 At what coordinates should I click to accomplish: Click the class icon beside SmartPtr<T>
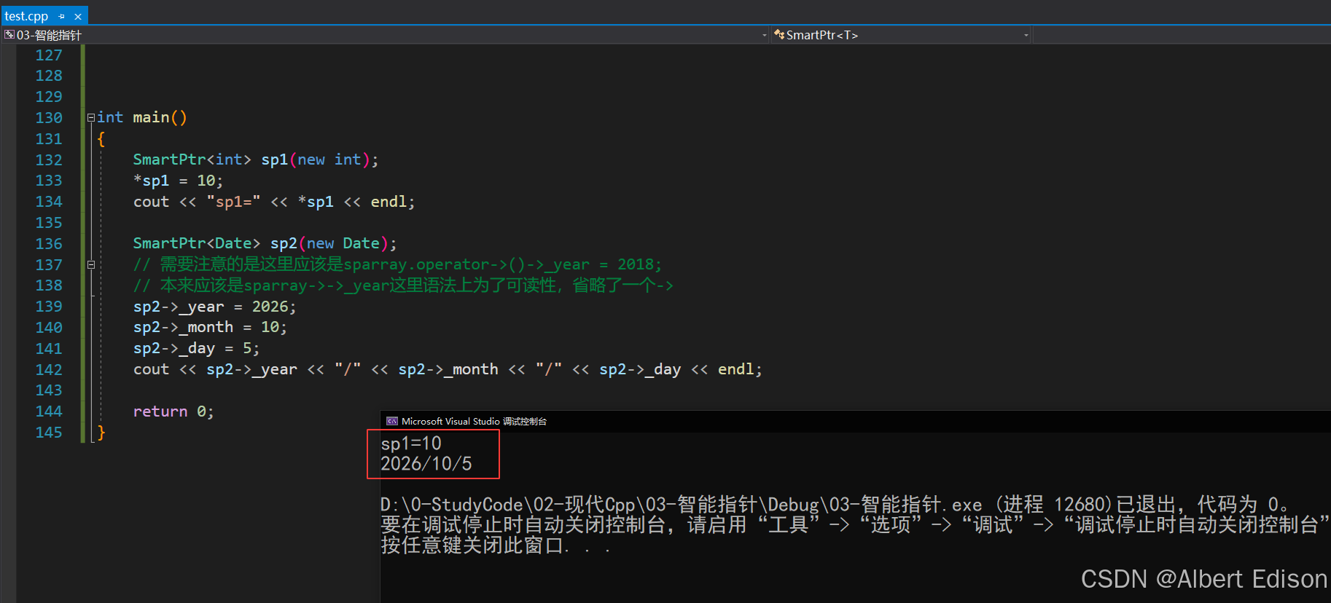pos(779,34)
